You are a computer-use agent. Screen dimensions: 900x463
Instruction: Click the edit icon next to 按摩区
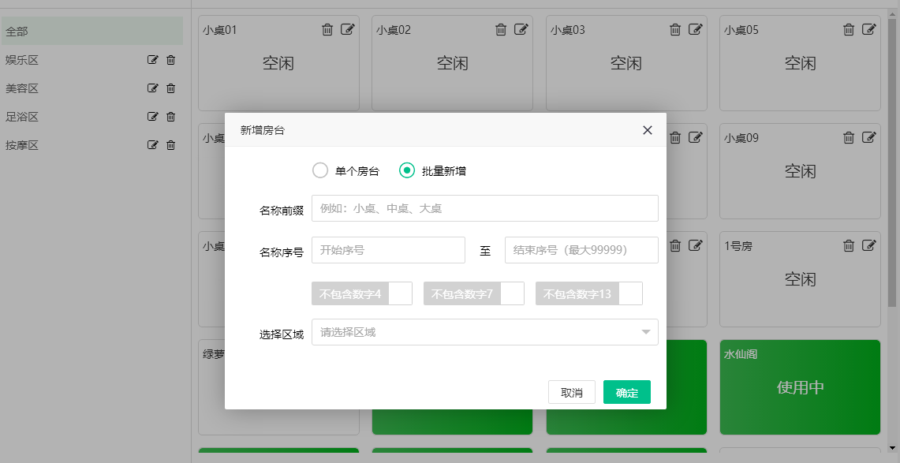tap(152, 144)
